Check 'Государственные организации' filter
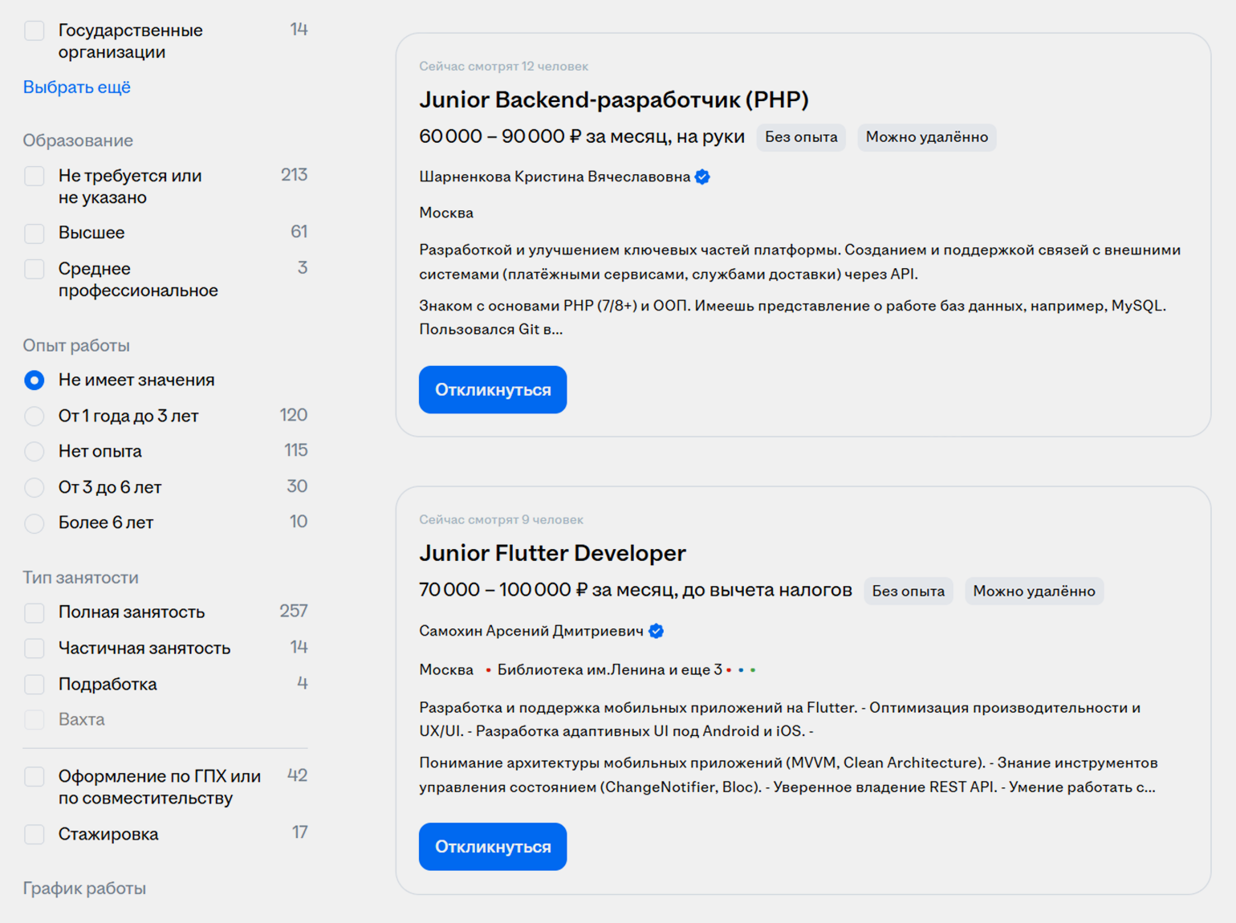Screen dimensions: 1236x923 point(35,31)
